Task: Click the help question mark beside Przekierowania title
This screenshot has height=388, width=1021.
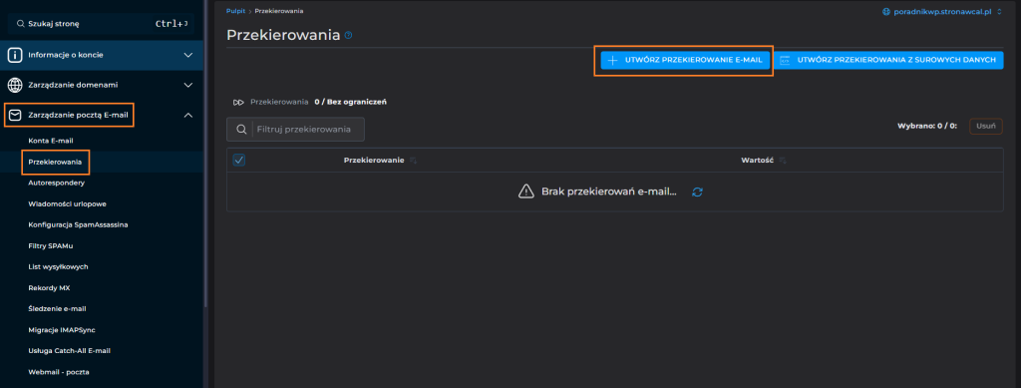Action: click(348, 35)
